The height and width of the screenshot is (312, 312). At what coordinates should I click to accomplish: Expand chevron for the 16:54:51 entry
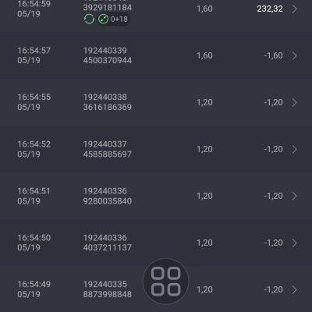point(295,196)
